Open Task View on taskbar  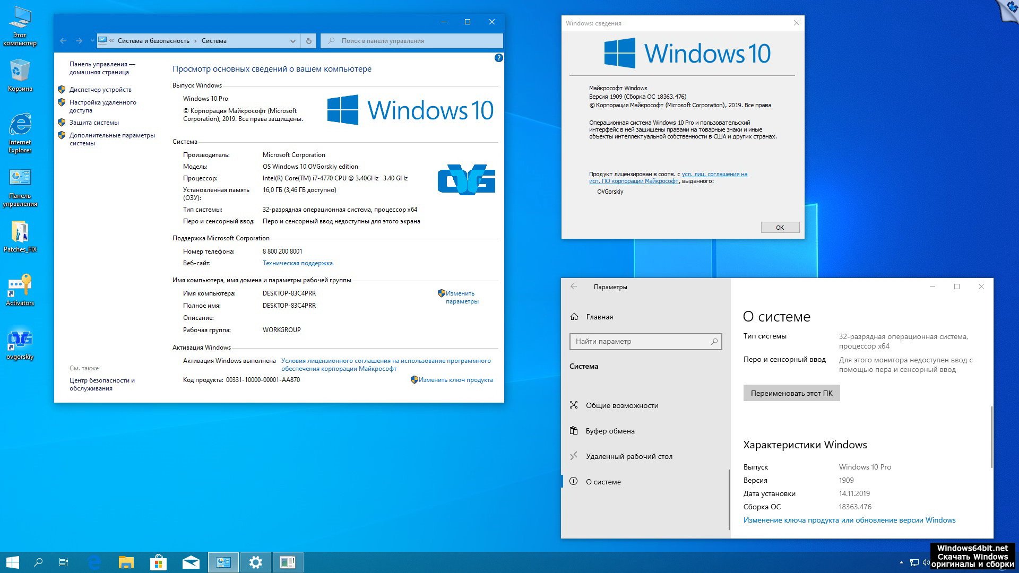click(64, 562)
